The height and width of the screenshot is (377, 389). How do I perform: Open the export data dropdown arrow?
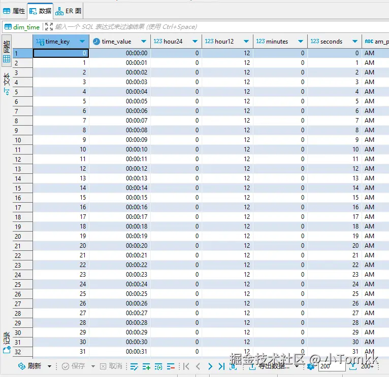(x=297, y=366)
